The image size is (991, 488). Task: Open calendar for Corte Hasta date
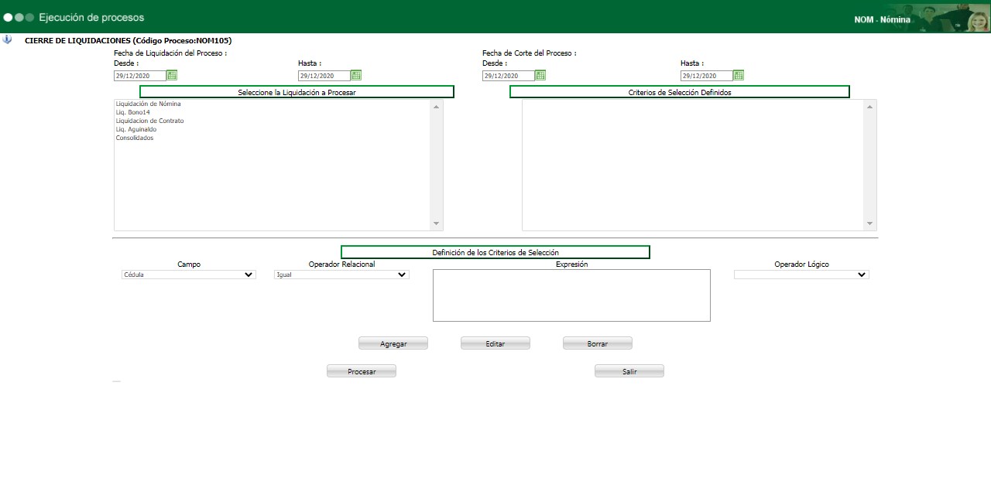[739, 75]
